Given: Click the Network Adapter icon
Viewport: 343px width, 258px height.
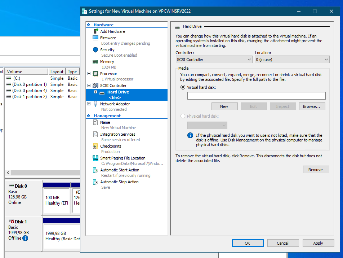Looking at the screenshot, I should (95, 104).
